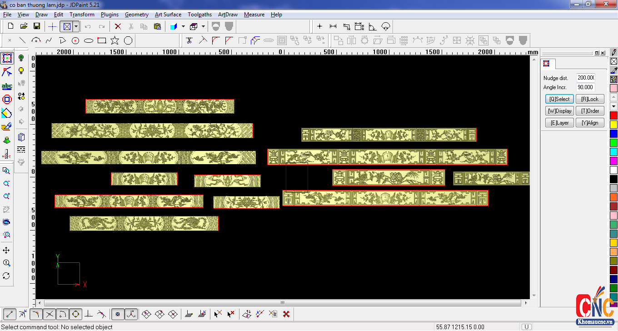Click the Save file icon

pyautogui.click(x=37, y=26)
